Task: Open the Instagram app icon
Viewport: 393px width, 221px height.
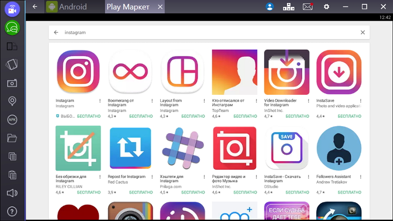Action: pos(78,72)
